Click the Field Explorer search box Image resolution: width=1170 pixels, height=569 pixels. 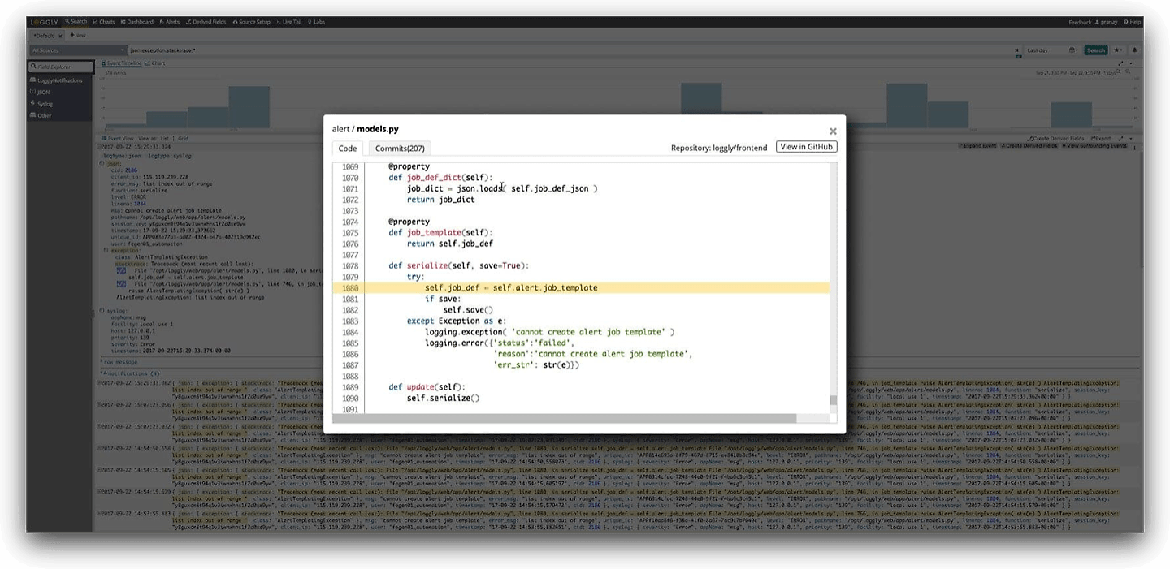pyautogui.click(x=61, y=67)
